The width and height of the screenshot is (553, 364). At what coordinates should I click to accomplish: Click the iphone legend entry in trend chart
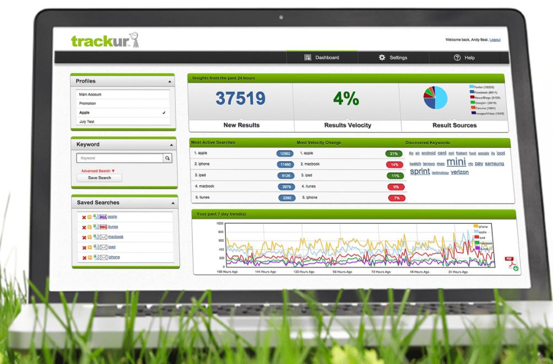480,227
